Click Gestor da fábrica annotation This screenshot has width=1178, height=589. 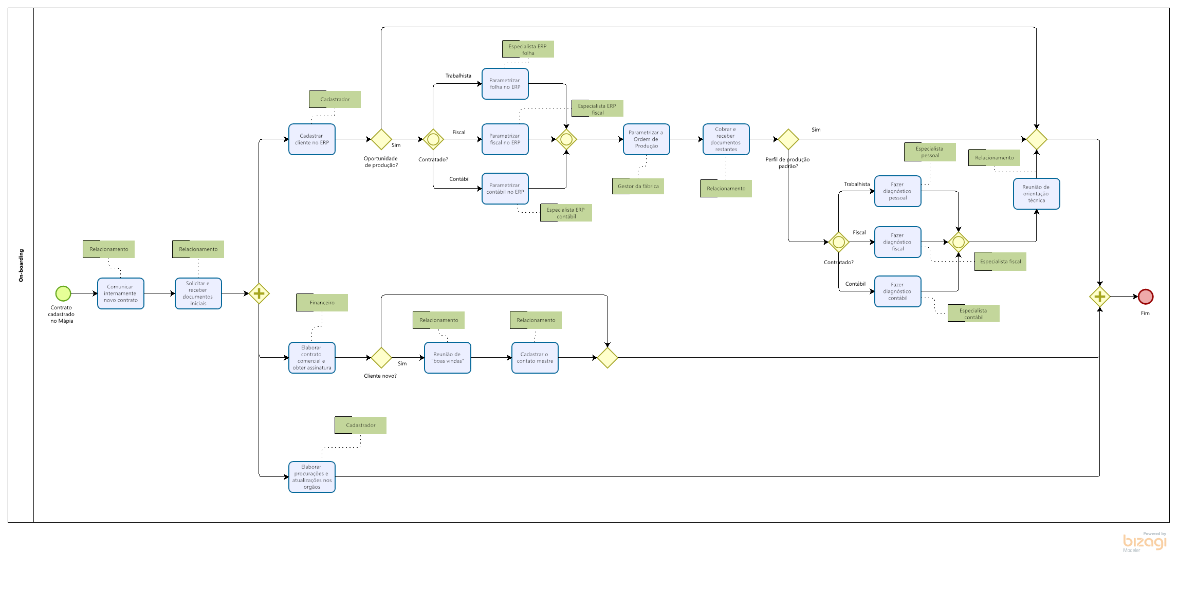pos(638,186)
